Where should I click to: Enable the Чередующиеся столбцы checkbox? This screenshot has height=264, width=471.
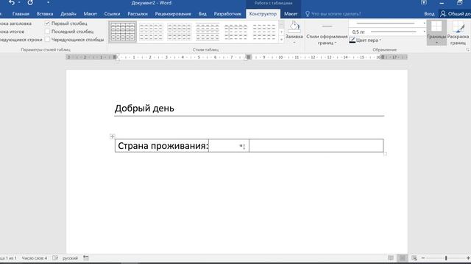pos(47,40)
